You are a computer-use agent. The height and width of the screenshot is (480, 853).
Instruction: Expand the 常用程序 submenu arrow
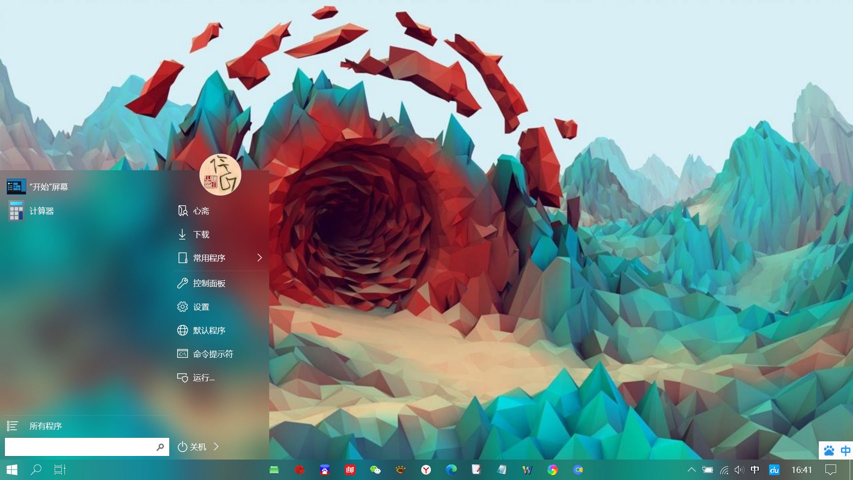pos(259,258)
